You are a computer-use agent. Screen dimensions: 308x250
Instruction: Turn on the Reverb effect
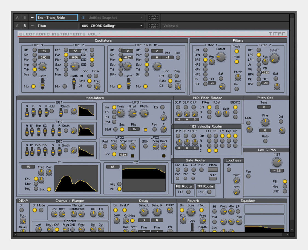click(181, 210)
